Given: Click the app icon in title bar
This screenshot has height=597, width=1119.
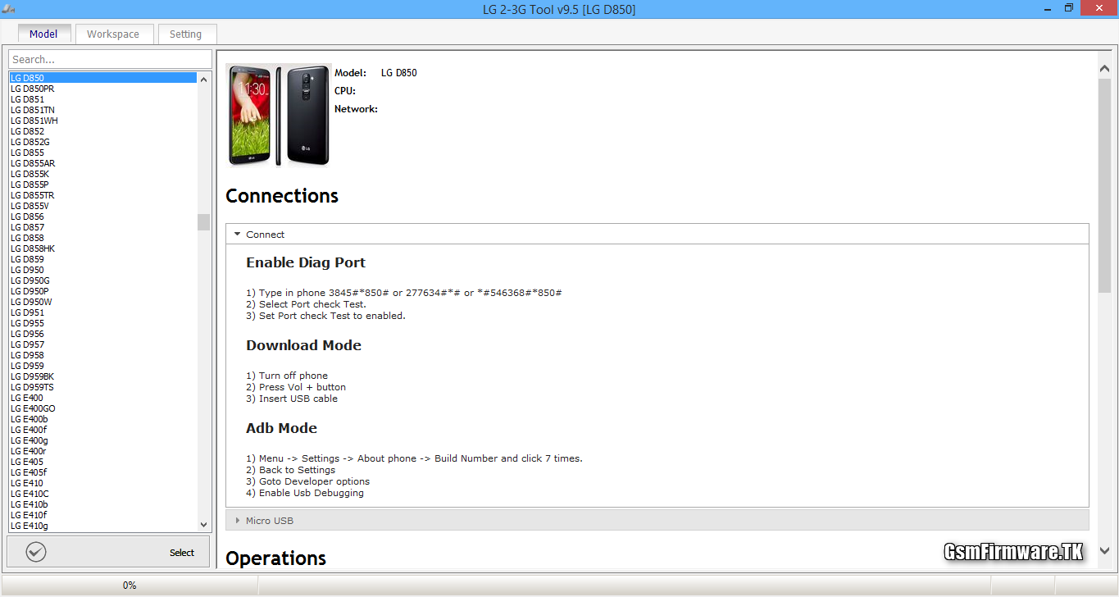Looking at the screenshot, I should [x=9, y=8].
